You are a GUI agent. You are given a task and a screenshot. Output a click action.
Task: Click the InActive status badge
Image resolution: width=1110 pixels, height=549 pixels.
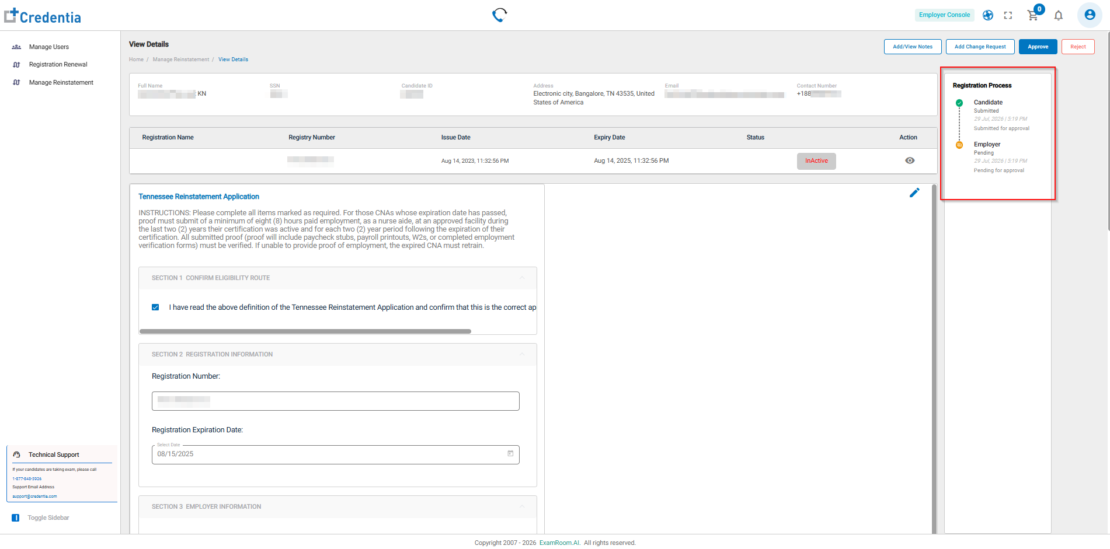[816, 161]
